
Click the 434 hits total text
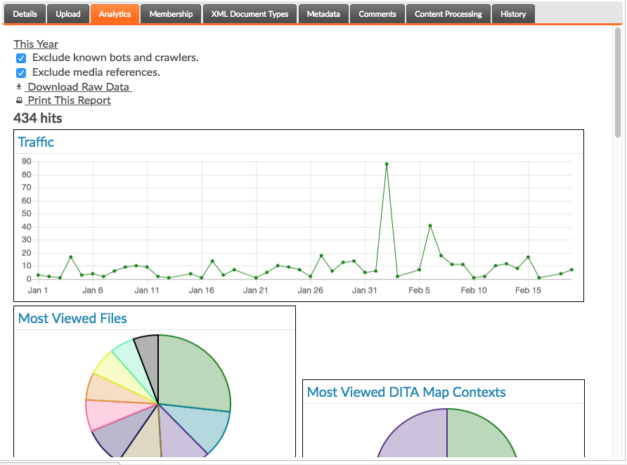coord(37,118)
